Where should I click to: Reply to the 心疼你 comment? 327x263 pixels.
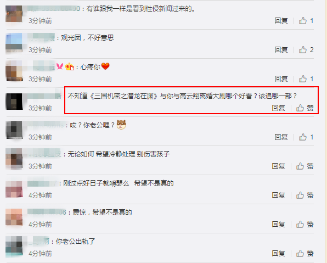281,79
